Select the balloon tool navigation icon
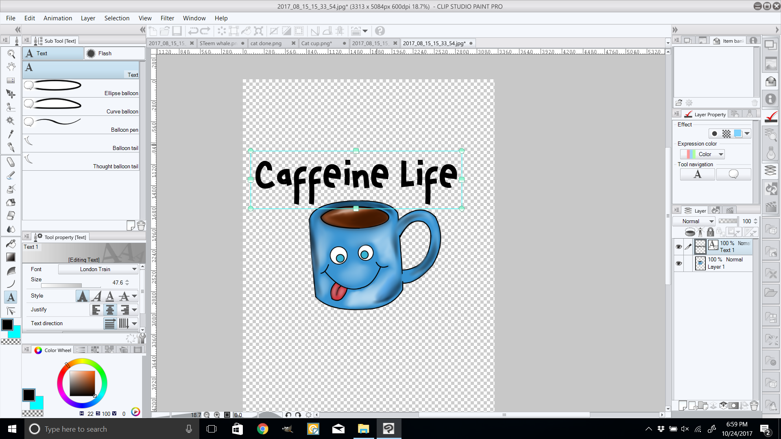 (733, 174)
